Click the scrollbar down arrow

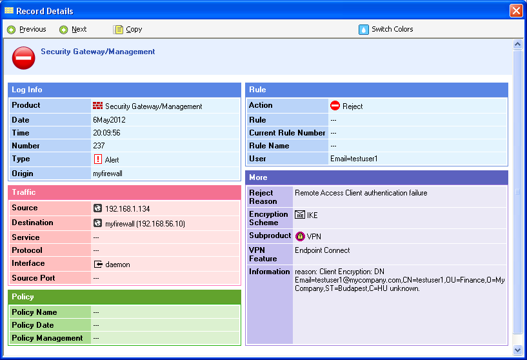[x=517, y=350]
